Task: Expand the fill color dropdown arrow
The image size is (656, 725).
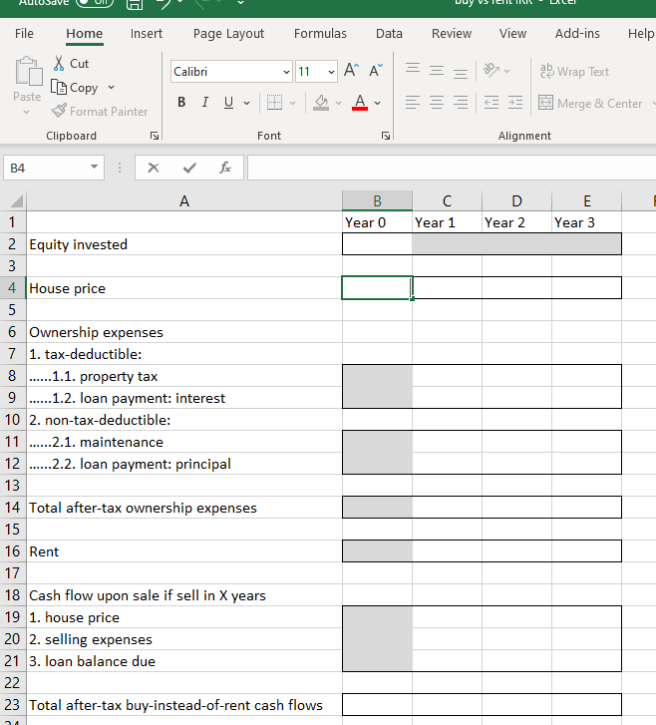Action: [x=338, y=103]
